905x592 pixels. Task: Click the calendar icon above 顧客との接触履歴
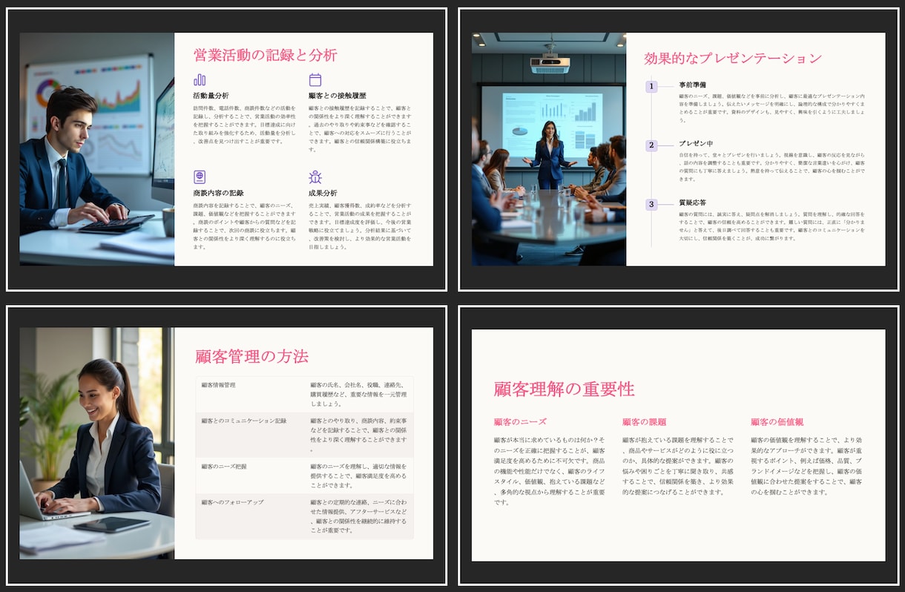[315, 79]
